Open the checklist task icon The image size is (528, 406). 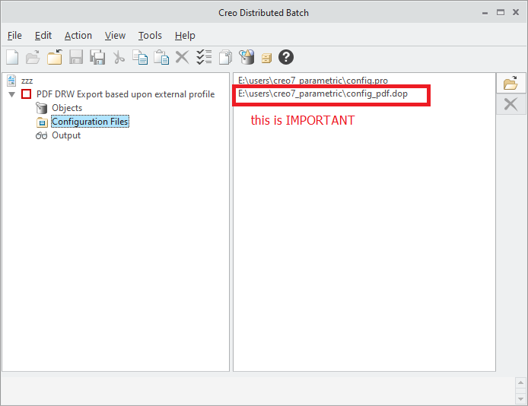(x=203, y=57)
